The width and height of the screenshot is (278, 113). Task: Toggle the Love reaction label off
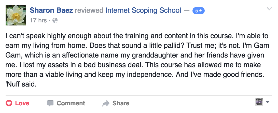coord(22,103)
